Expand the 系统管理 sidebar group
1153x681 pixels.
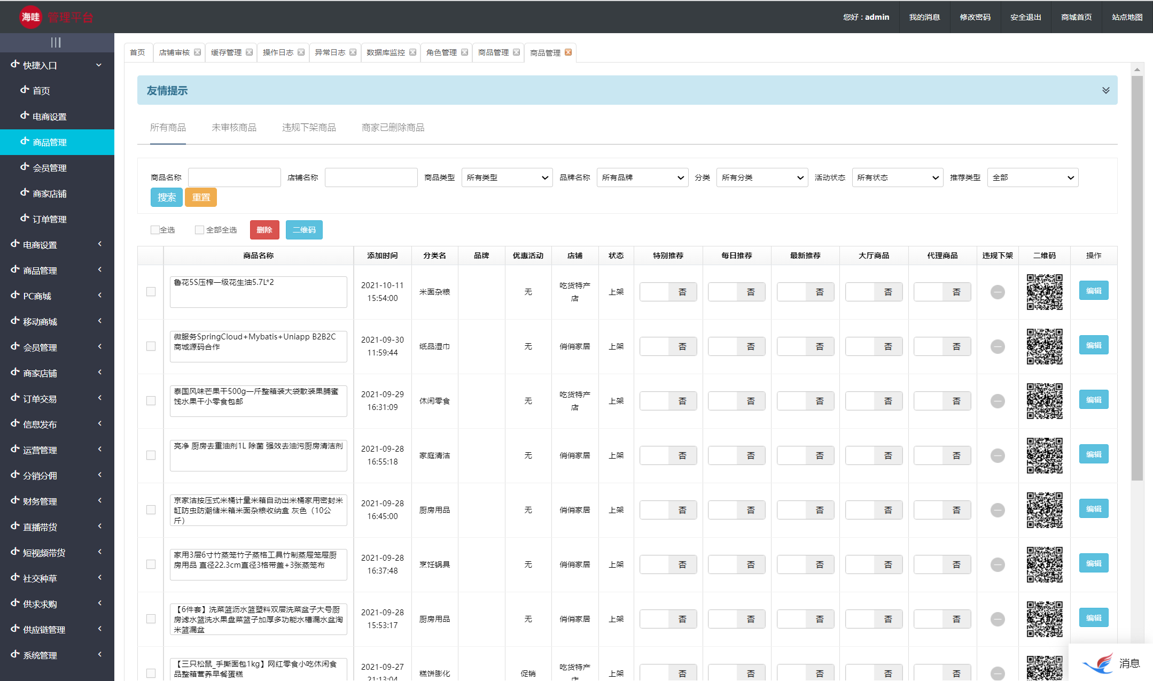(57, 655)
